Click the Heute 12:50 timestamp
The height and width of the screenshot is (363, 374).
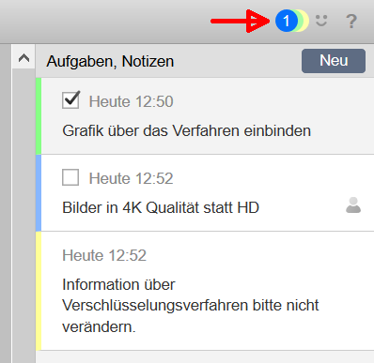pyautogui.click(x=131, y=101)
